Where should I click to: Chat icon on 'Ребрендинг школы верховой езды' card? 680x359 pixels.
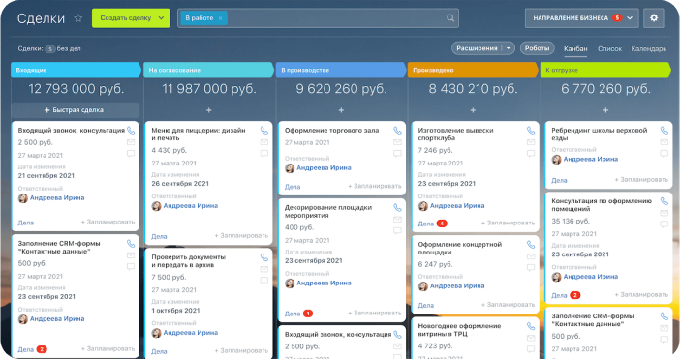click(x=664, y=153)
